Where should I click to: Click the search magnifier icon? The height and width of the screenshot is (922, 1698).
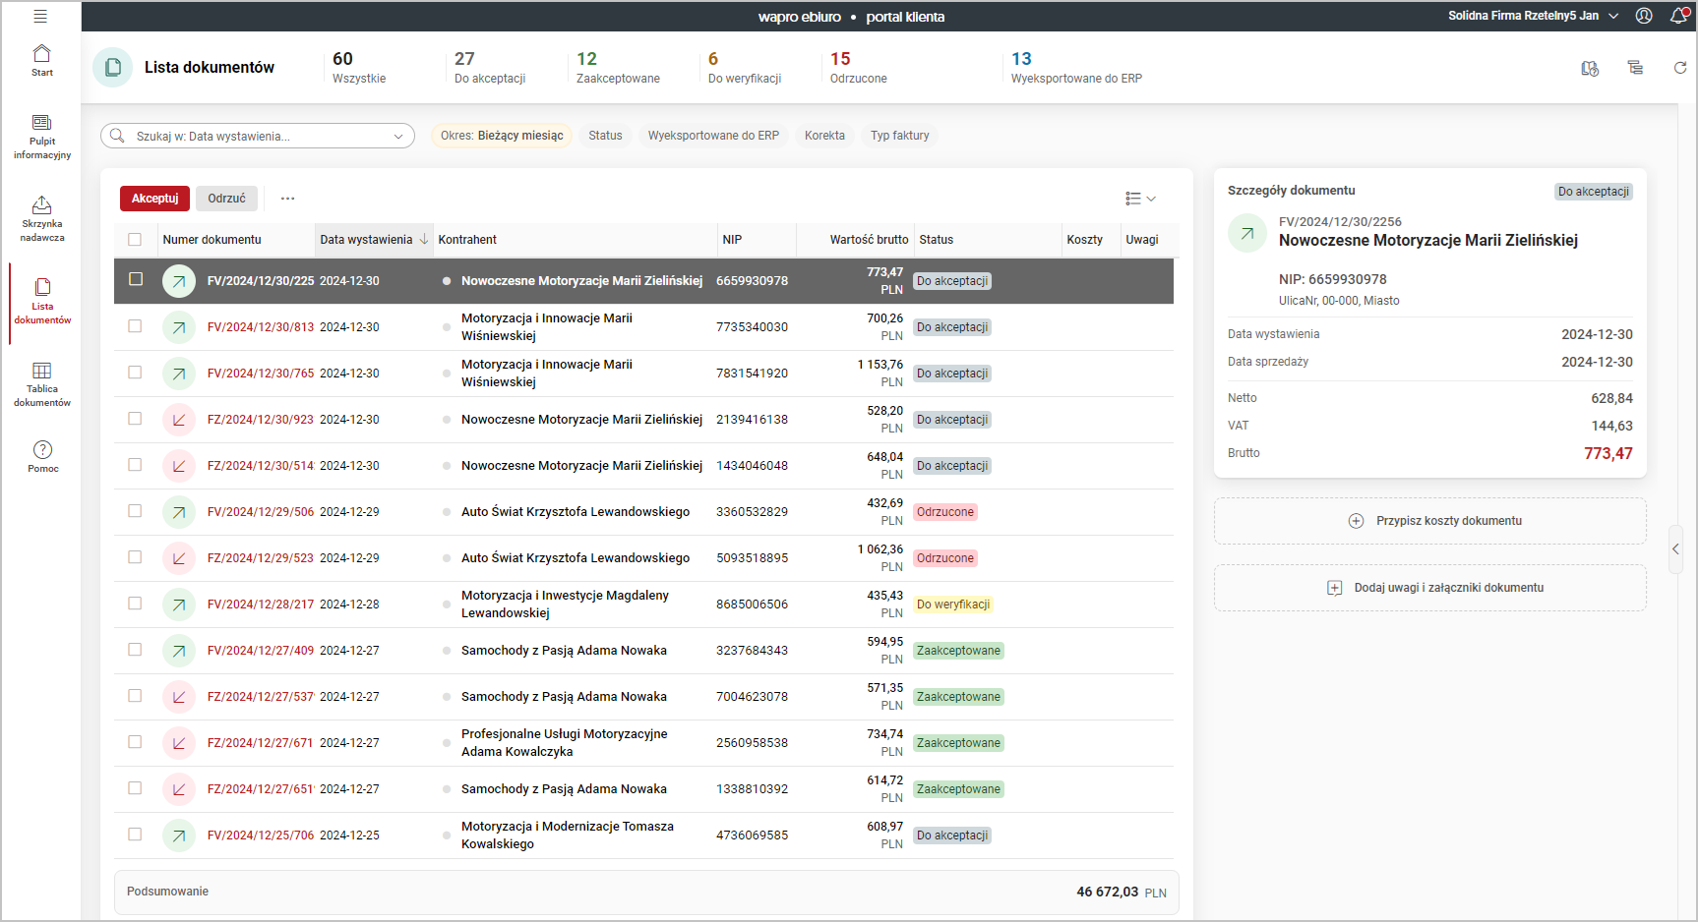(117, 136)
